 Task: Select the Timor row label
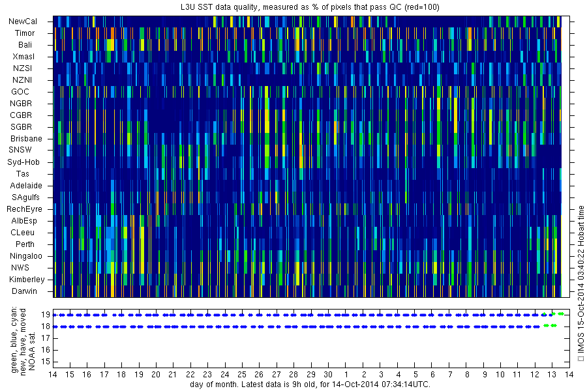point(25,33)
